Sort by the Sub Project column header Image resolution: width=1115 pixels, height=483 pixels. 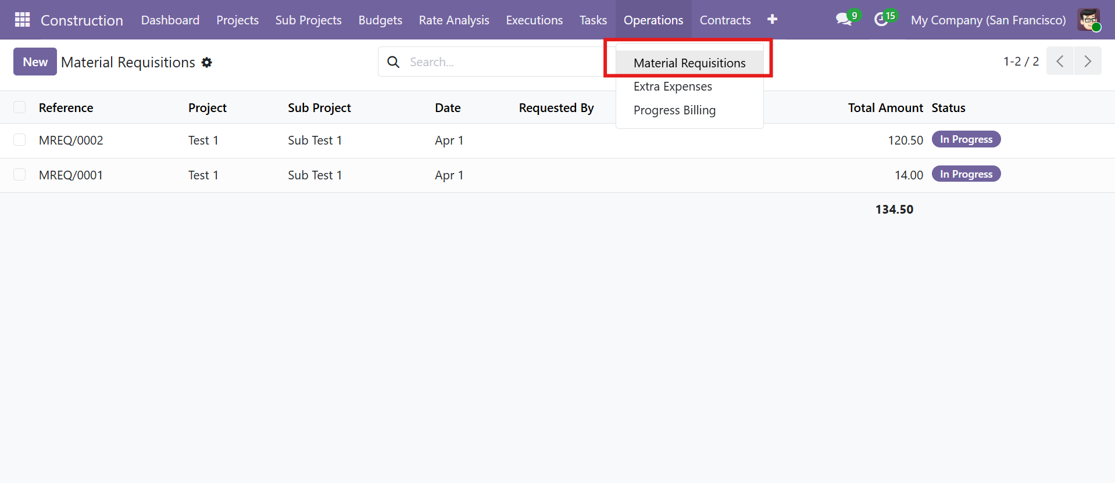tap(319, 108)
